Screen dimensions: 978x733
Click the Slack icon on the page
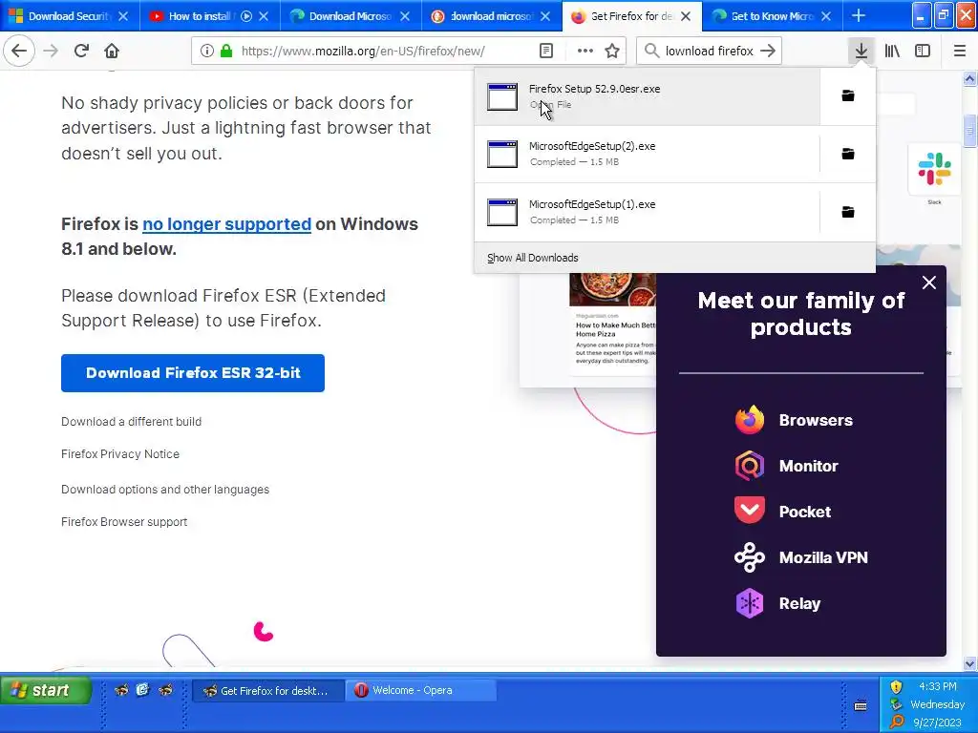point(934,169)
